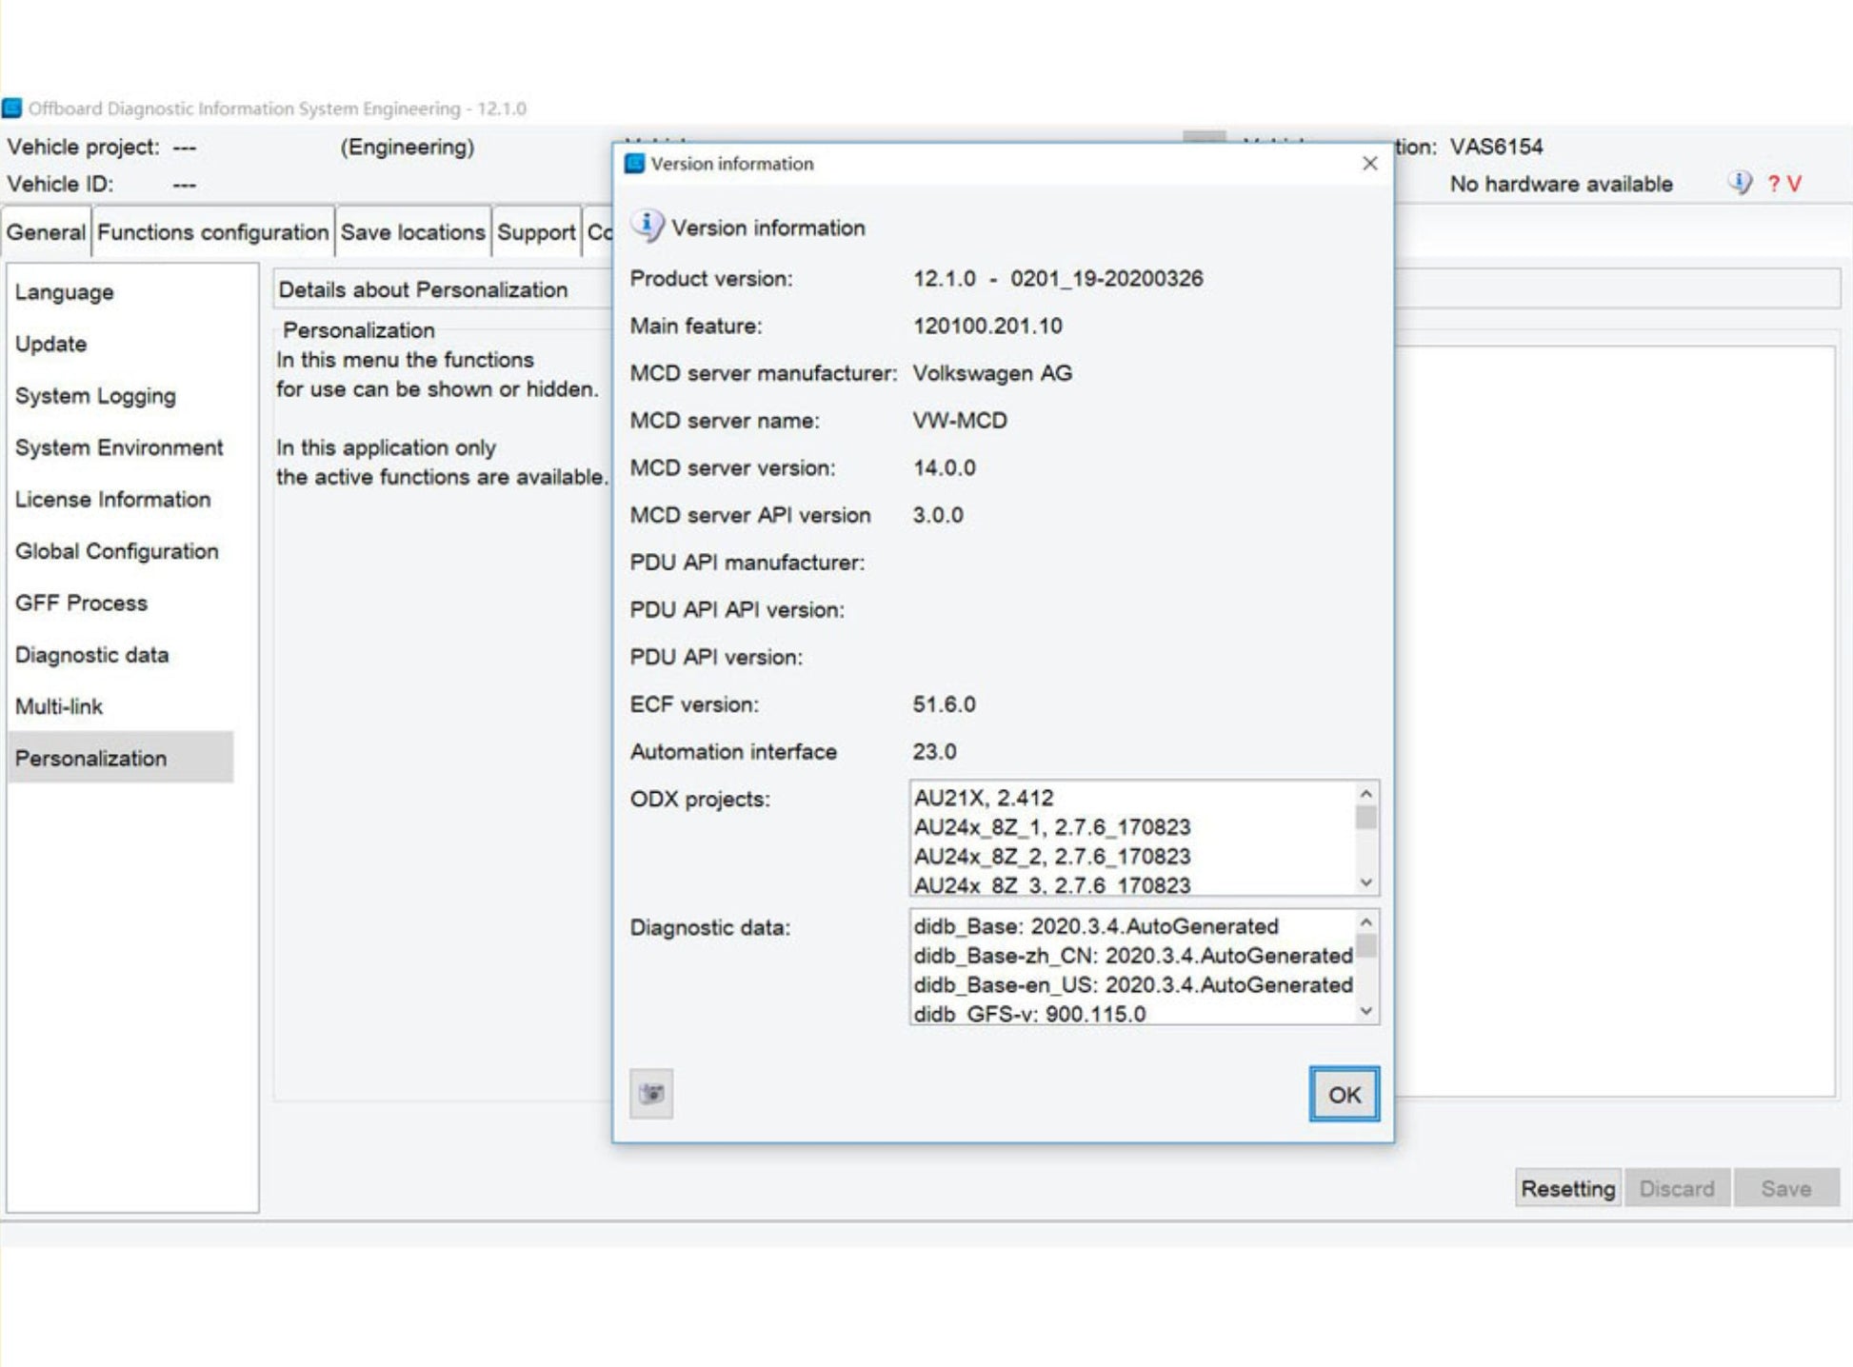Select License Information entry
1853x1367 pixels.
pyautogui.click(x=112, y=500)
